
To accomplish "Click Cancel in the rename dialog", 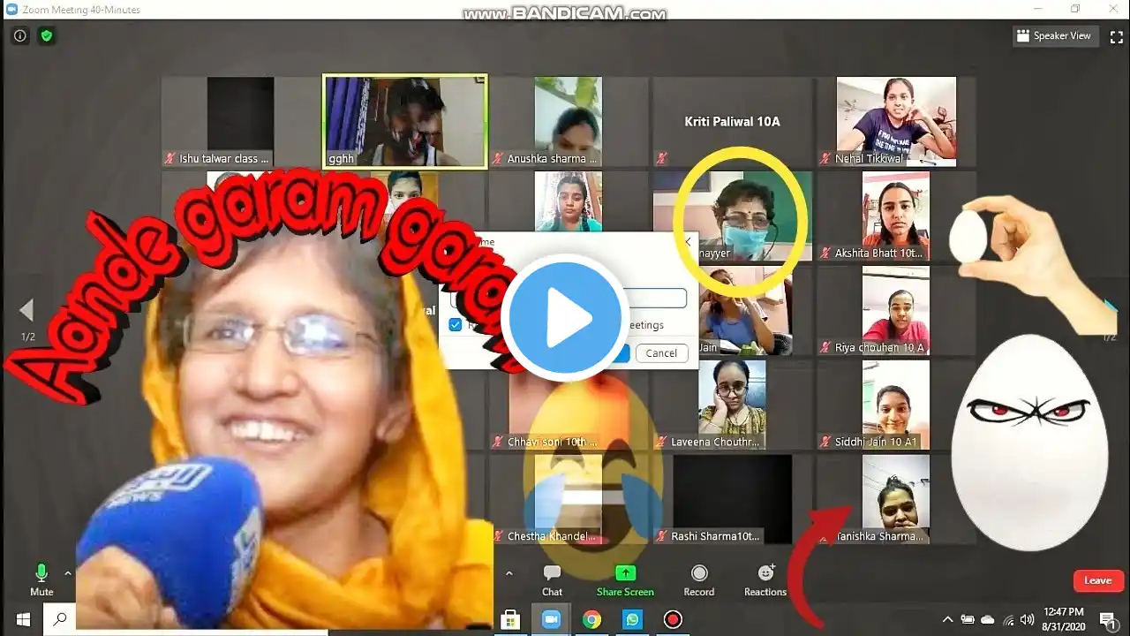I will [661, 353].
